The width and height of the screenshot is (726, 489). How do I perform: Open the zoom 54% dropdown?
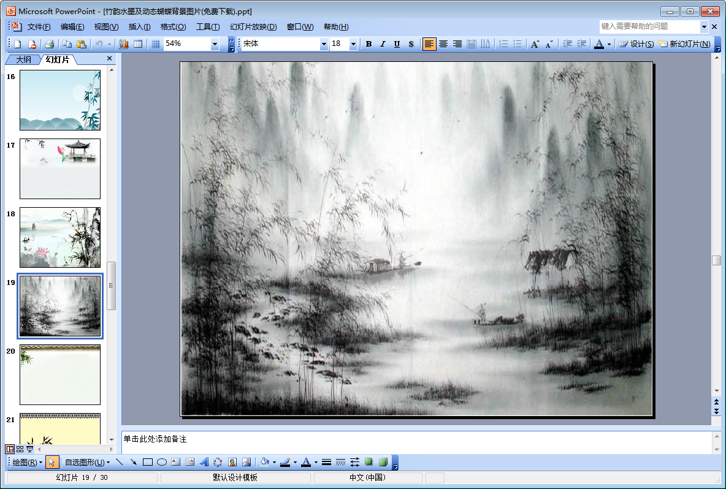[215, 44]
